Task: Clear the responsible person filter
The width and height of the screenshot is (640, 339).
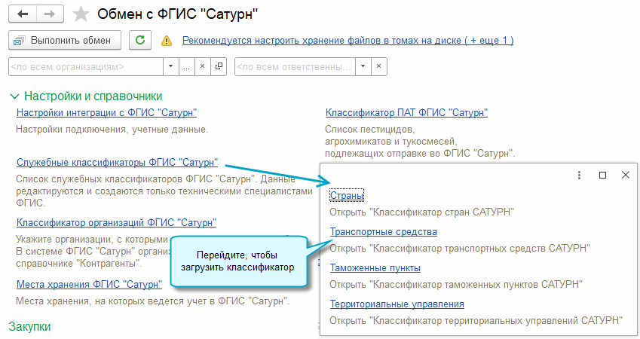Action: click(x=378, y=66)
